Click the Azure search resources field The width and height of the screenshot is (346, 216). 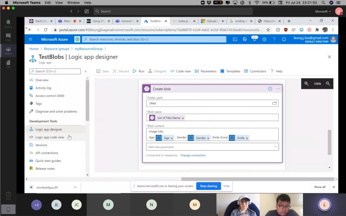coord(154,39)
